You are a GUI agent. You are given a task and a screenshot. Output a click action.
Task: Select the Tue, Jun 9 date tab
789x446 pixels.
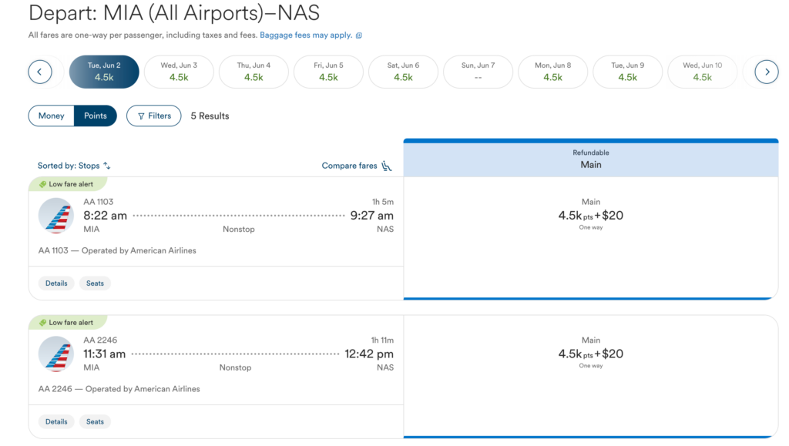[x=627, y=72]
